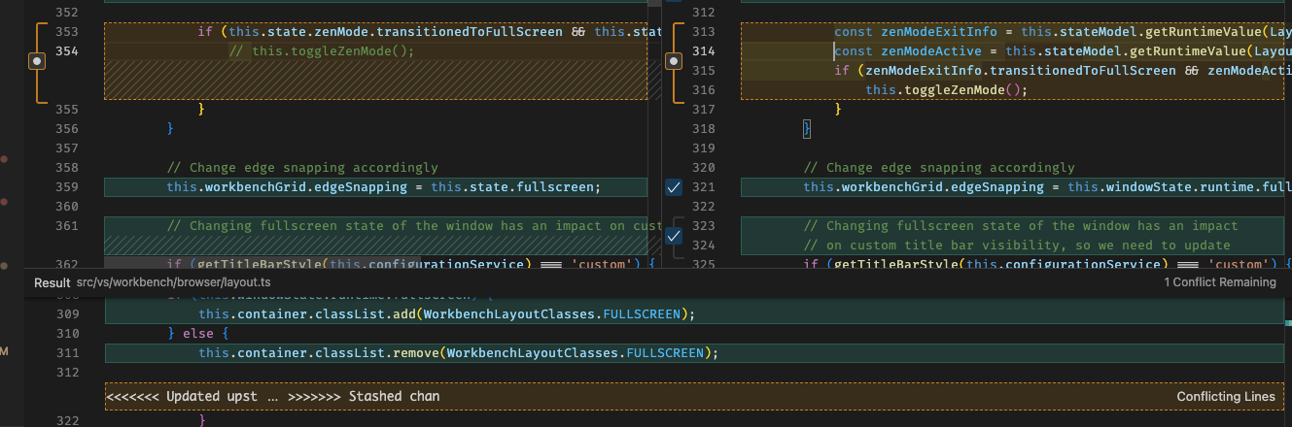Click line number 322 in the right pane
This screenshot has height=427, width=1292.
click(x=704, y=207)
